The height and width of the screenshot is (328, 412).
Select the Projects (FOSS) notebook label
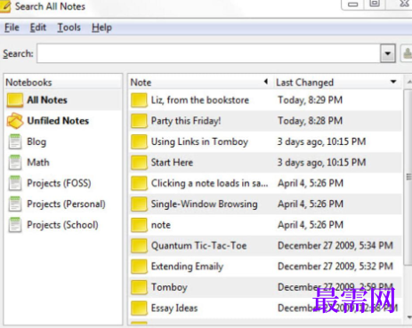59,183
